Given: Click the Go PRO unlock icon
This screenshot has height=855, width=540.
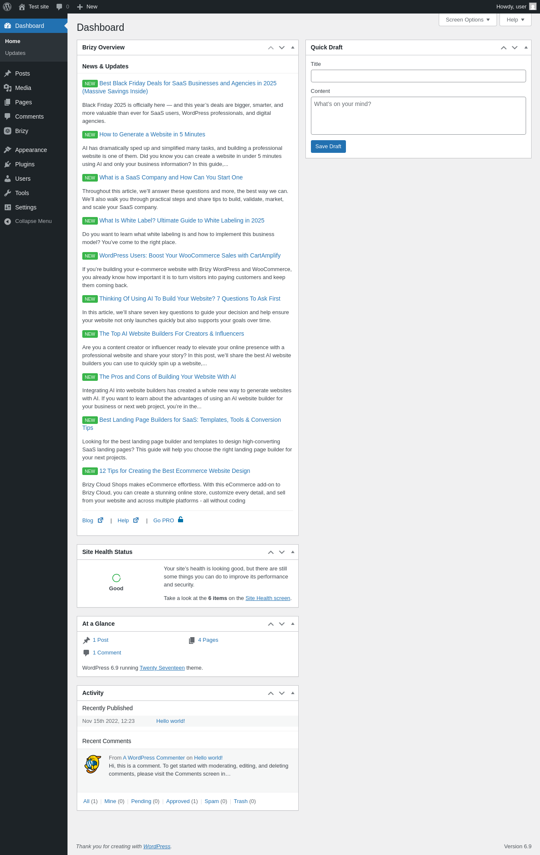Looking at the screenshot, I should pyautogui.click(x=181, y=520).
